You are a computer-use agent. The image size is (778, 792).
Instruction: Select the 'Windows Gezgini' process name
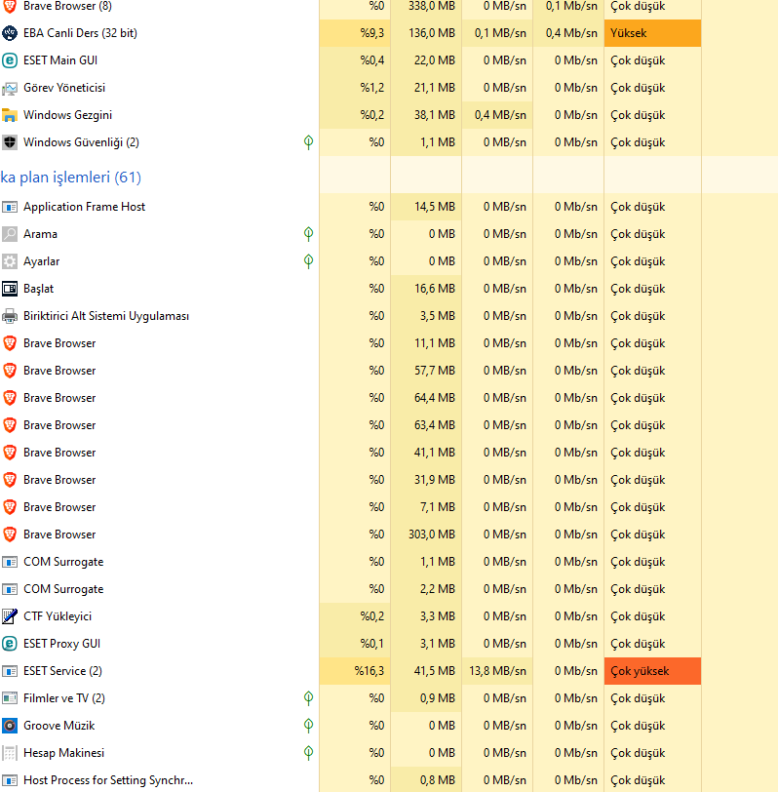point(67,115)
